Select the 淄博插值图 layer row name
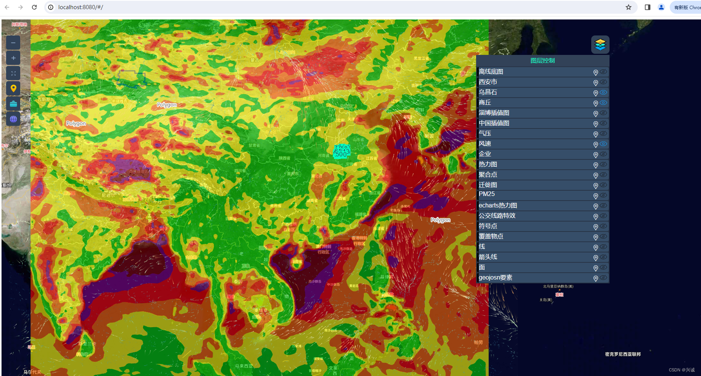This screenshot has width=701, height=376. (494, 113)
